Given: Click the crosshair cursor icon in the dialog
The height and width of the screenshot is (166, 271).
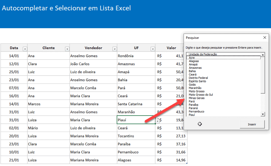Looking at the screenshot, I should 200,124.
